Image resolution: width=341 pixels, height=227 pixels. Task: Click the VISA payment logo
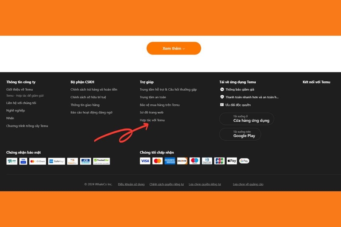[x=145, y=161]
